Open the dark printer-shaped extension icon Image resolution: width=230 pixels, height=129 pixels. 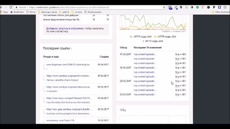[181, 7]
